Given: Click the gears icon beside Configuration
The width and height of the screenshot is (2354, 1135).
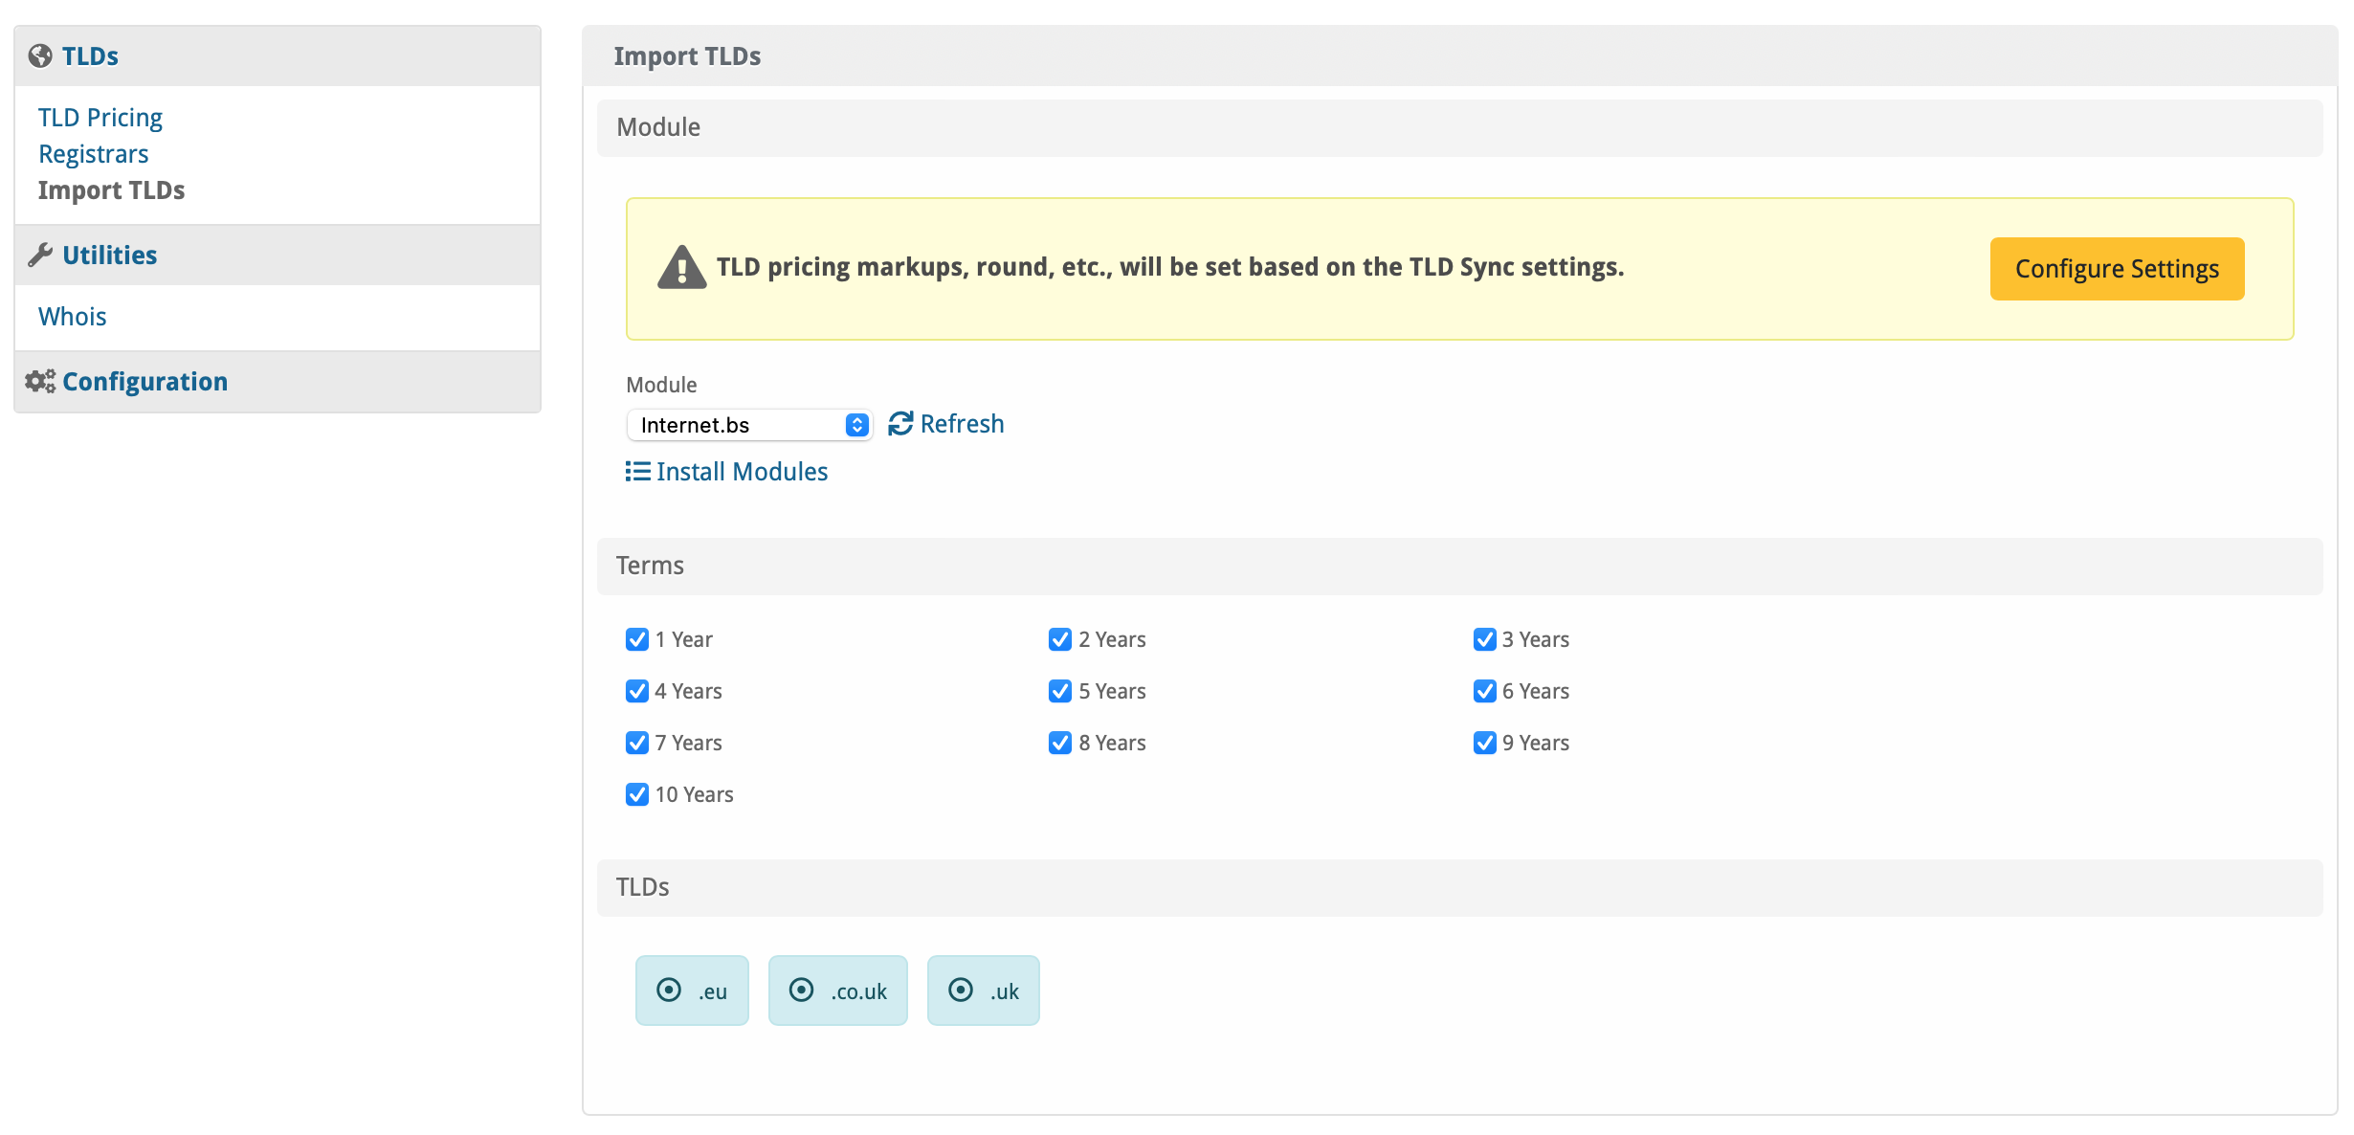Looking at the screenshot, I should [40, 382].
